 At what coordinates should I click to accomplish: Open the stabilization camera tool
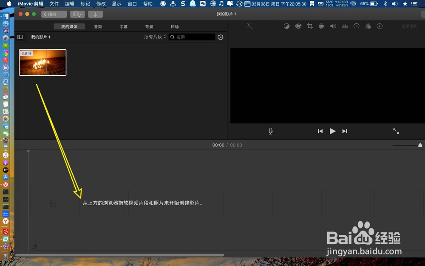tap(321, 26)
